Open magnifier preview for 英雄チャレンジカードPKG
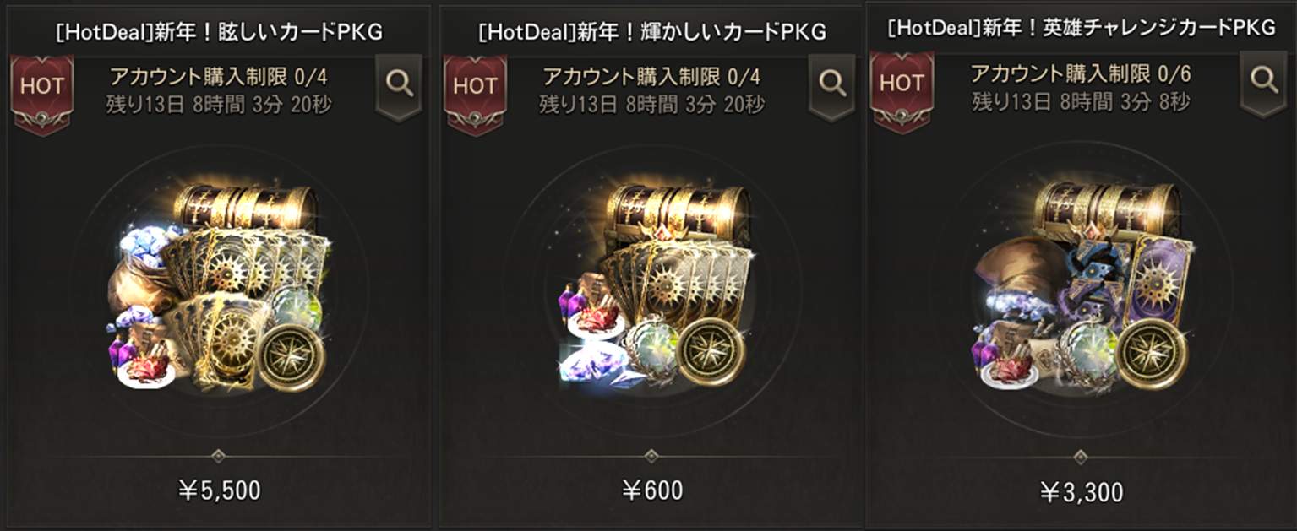Viewport: 1297px width, 531px height. tap(1263, 81)
